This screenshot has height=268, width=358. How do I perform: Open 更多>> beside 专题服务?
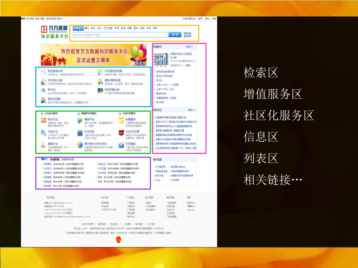tap(190, 47)
